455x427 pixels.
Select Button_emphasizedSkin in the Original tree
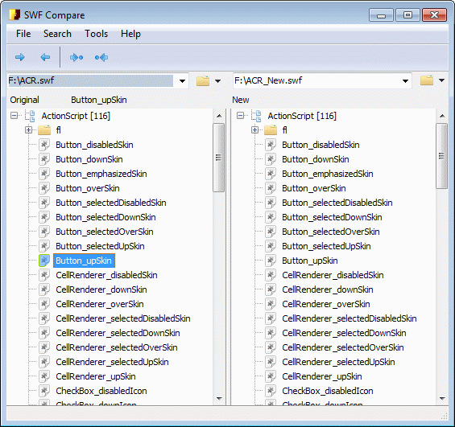[101, 174]
